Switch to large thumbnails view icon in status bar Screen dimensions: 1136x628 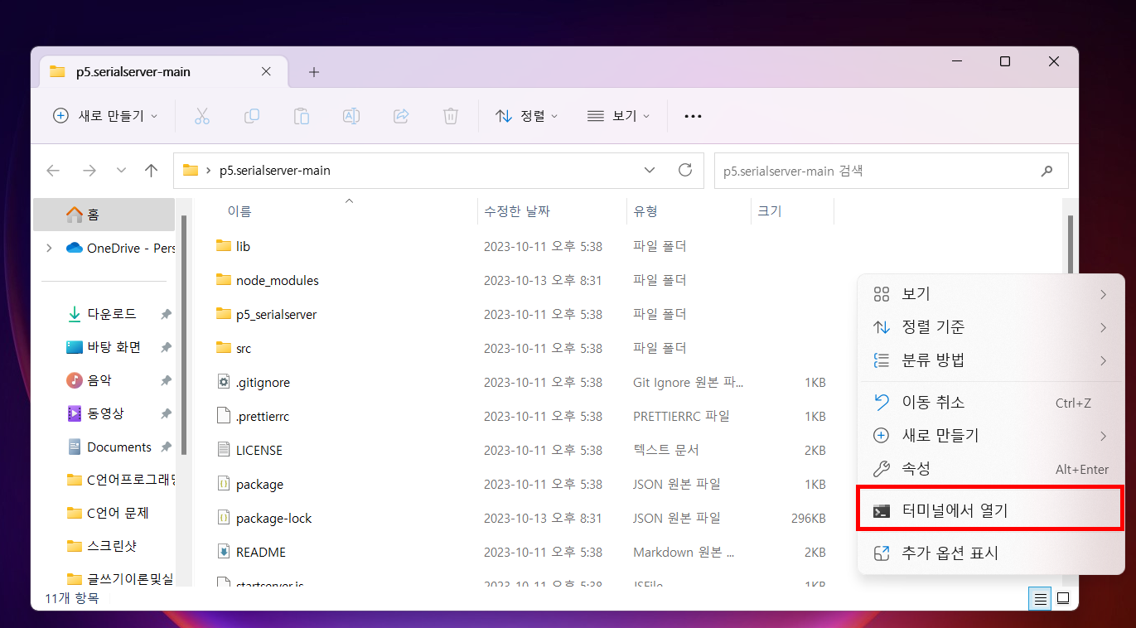(x=1063, y=598)
